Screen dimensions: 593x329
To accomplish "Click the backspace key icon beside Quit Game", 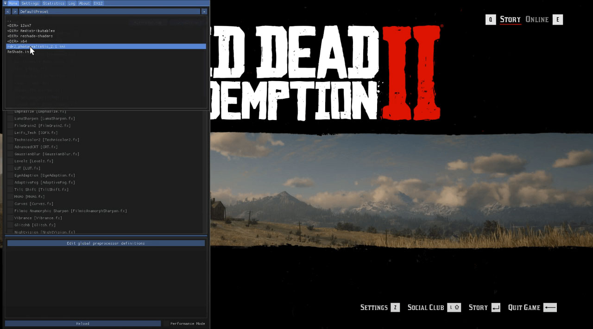I will click(x=550, y=308).
